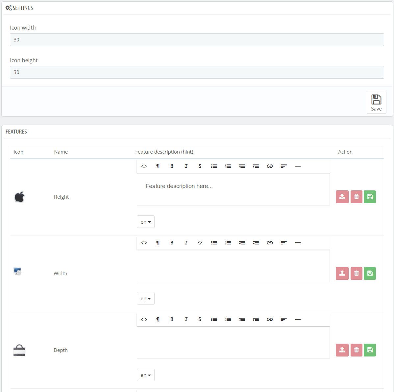Apply bold in Width description editor
Image resolution: width=394 pixels, height=392 pixels.
[172, 243]
